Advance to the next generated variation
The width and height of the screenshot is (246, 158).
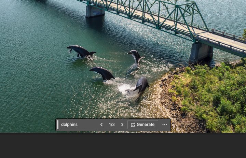point(122,125)
